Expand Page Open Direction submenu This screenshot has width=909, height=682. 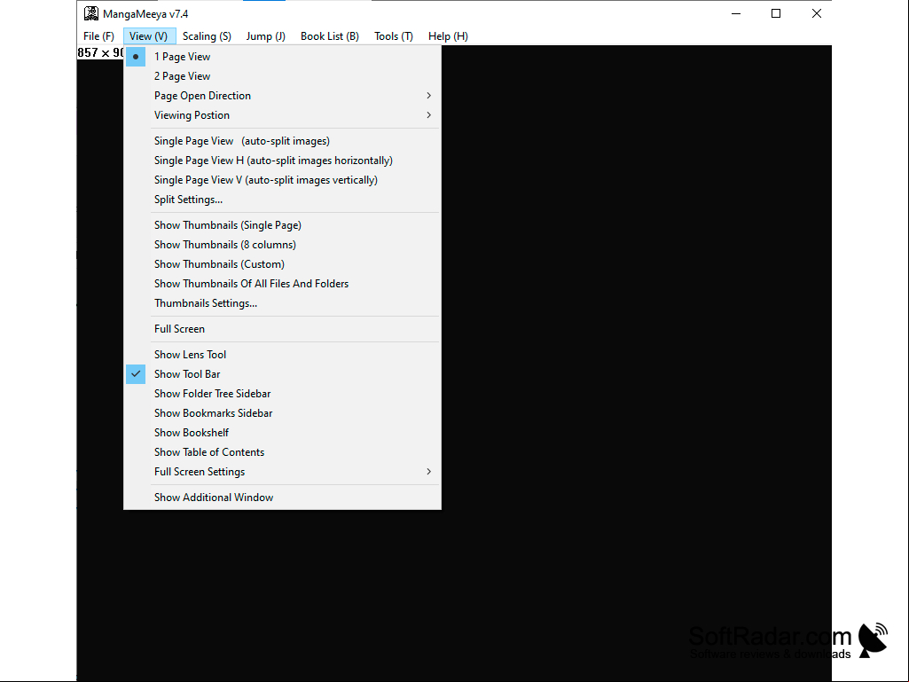[282, 96]
